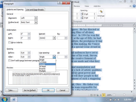
Task: Click the taskbar clock showing 5:20 PM
Action: click(x=127, y=100)
